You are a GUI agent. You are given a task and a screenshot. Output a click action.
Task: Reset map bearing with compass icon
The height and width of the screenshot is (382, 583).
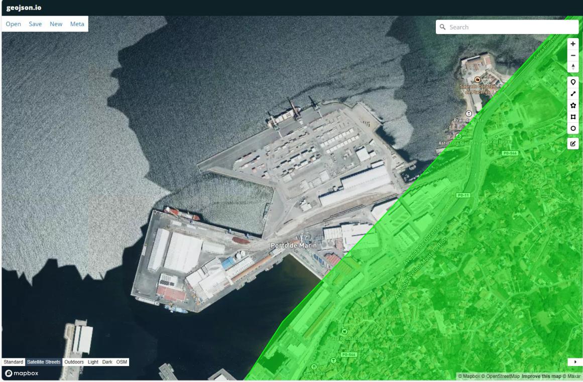pos(572,67)
